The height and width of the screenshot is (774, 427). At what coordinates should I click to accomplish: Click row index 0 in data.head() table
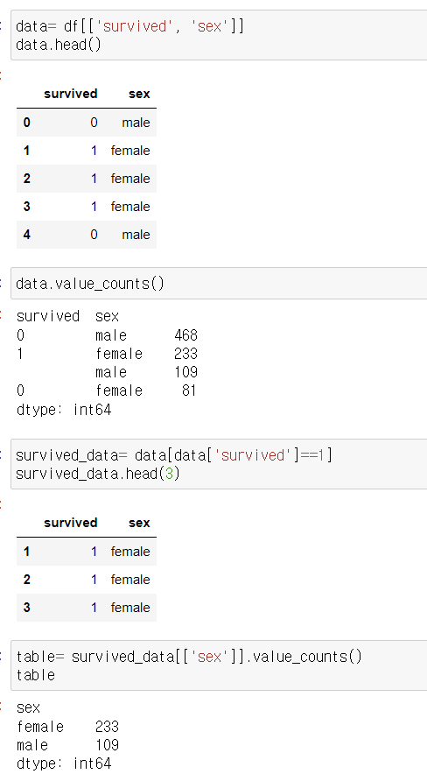tap(26, 123)
